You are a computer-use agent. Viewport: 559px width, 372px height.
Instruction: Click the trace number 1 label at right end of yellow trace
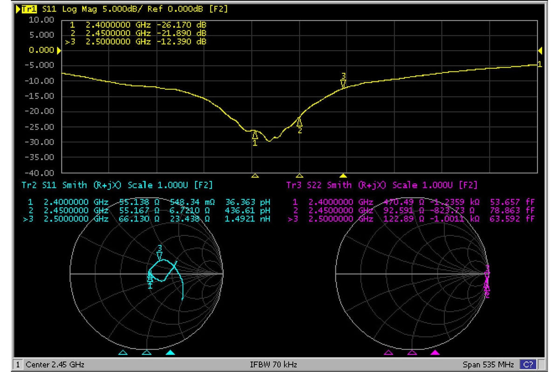coord(540,64)
